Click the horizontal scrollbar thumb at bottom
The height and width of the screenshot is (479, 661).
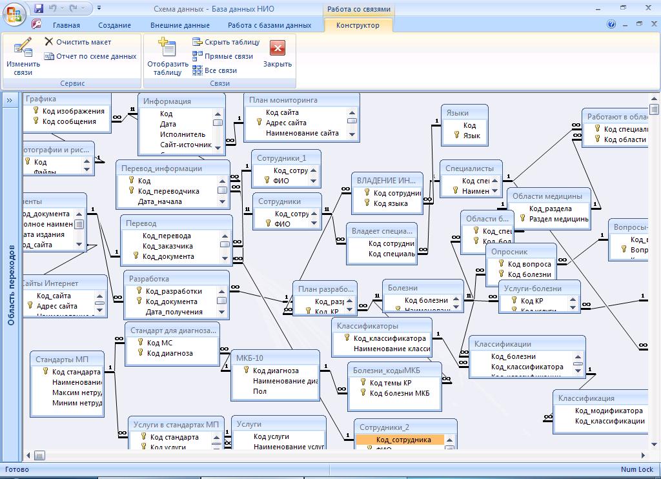pos(40,455)
